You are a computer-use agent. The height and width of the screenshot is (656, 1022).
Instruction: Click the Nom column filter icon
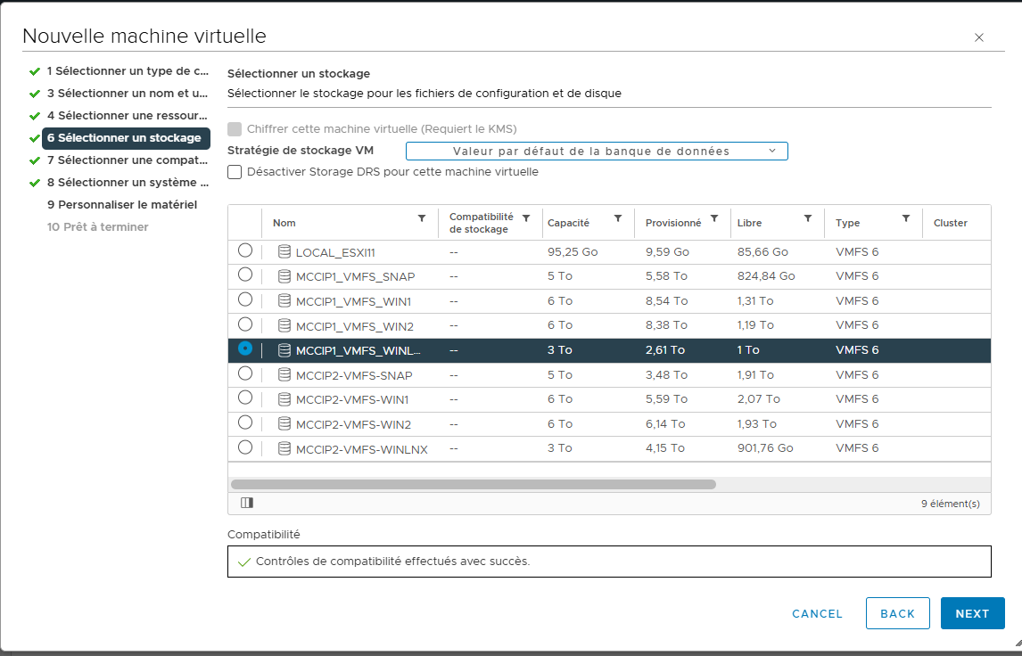point(422,218)
